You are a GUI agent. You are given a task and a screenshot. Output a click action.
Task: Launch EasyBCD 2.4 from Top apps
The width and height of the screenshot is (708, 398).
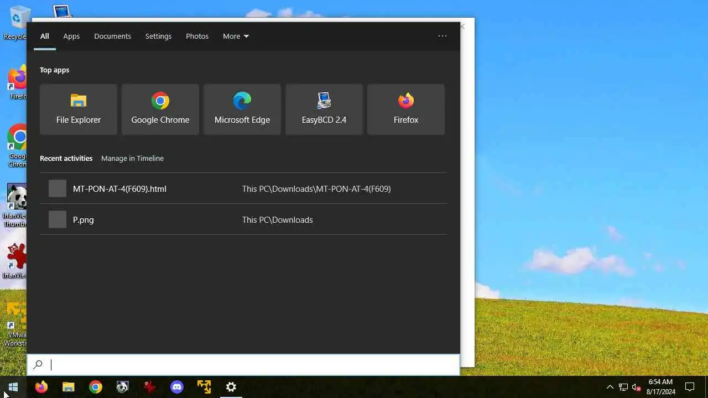324,109
